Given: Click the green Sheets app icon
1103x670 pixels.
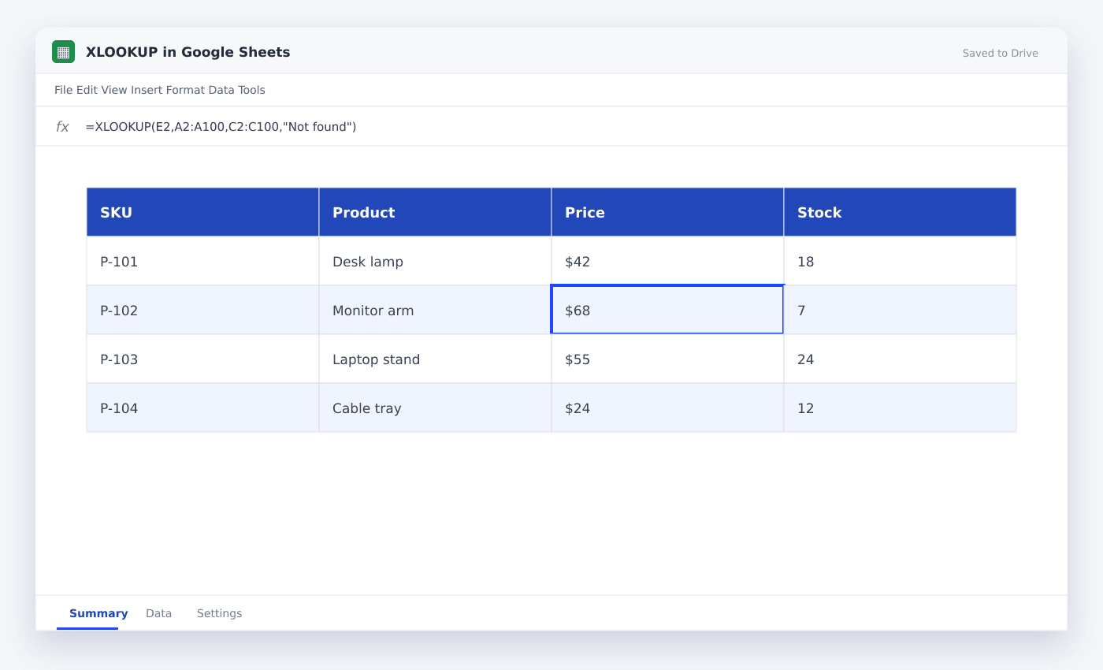Looking at the screenshot, I should tap(64, 52).
